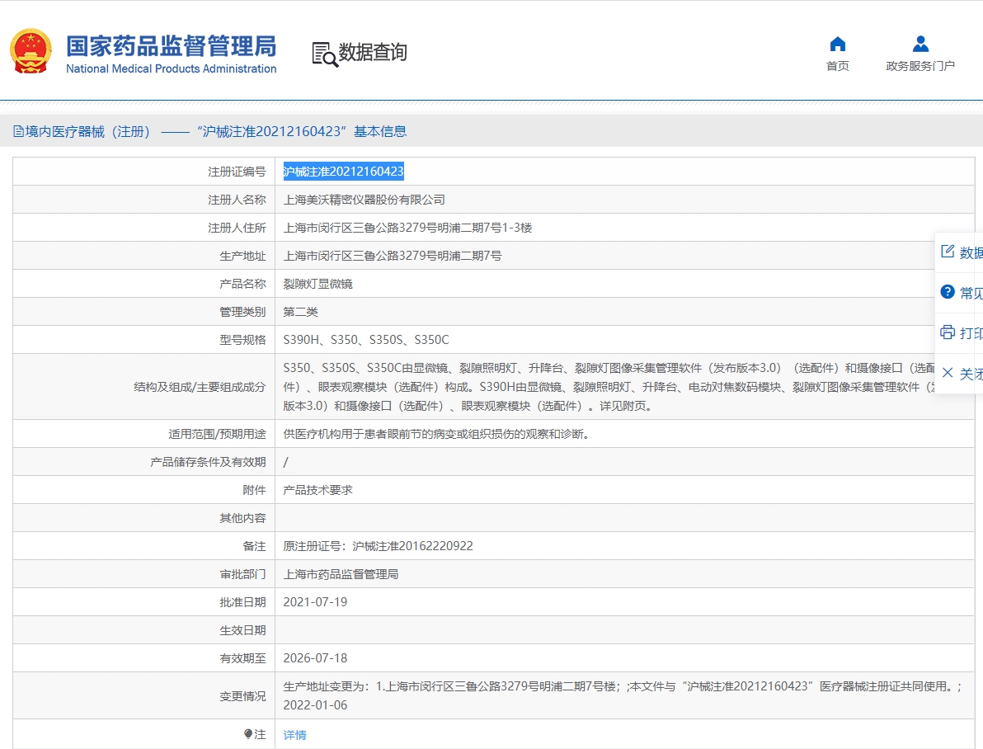Click the 其他内容 row label
The height and width of the screenshot is (749, 983).
pos(242,518)
